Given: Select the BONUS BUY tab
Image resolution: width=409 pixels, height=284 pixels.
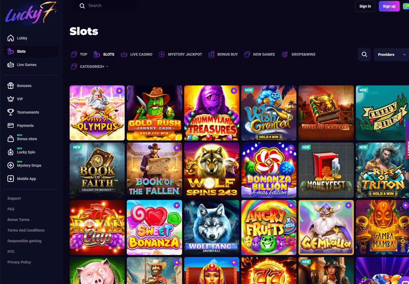Looking at the screenshot, I should 223,54.
